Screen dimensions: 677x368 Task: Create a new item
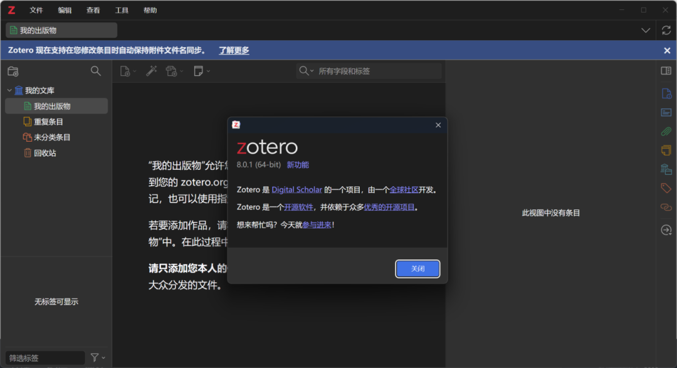[125, 71]
